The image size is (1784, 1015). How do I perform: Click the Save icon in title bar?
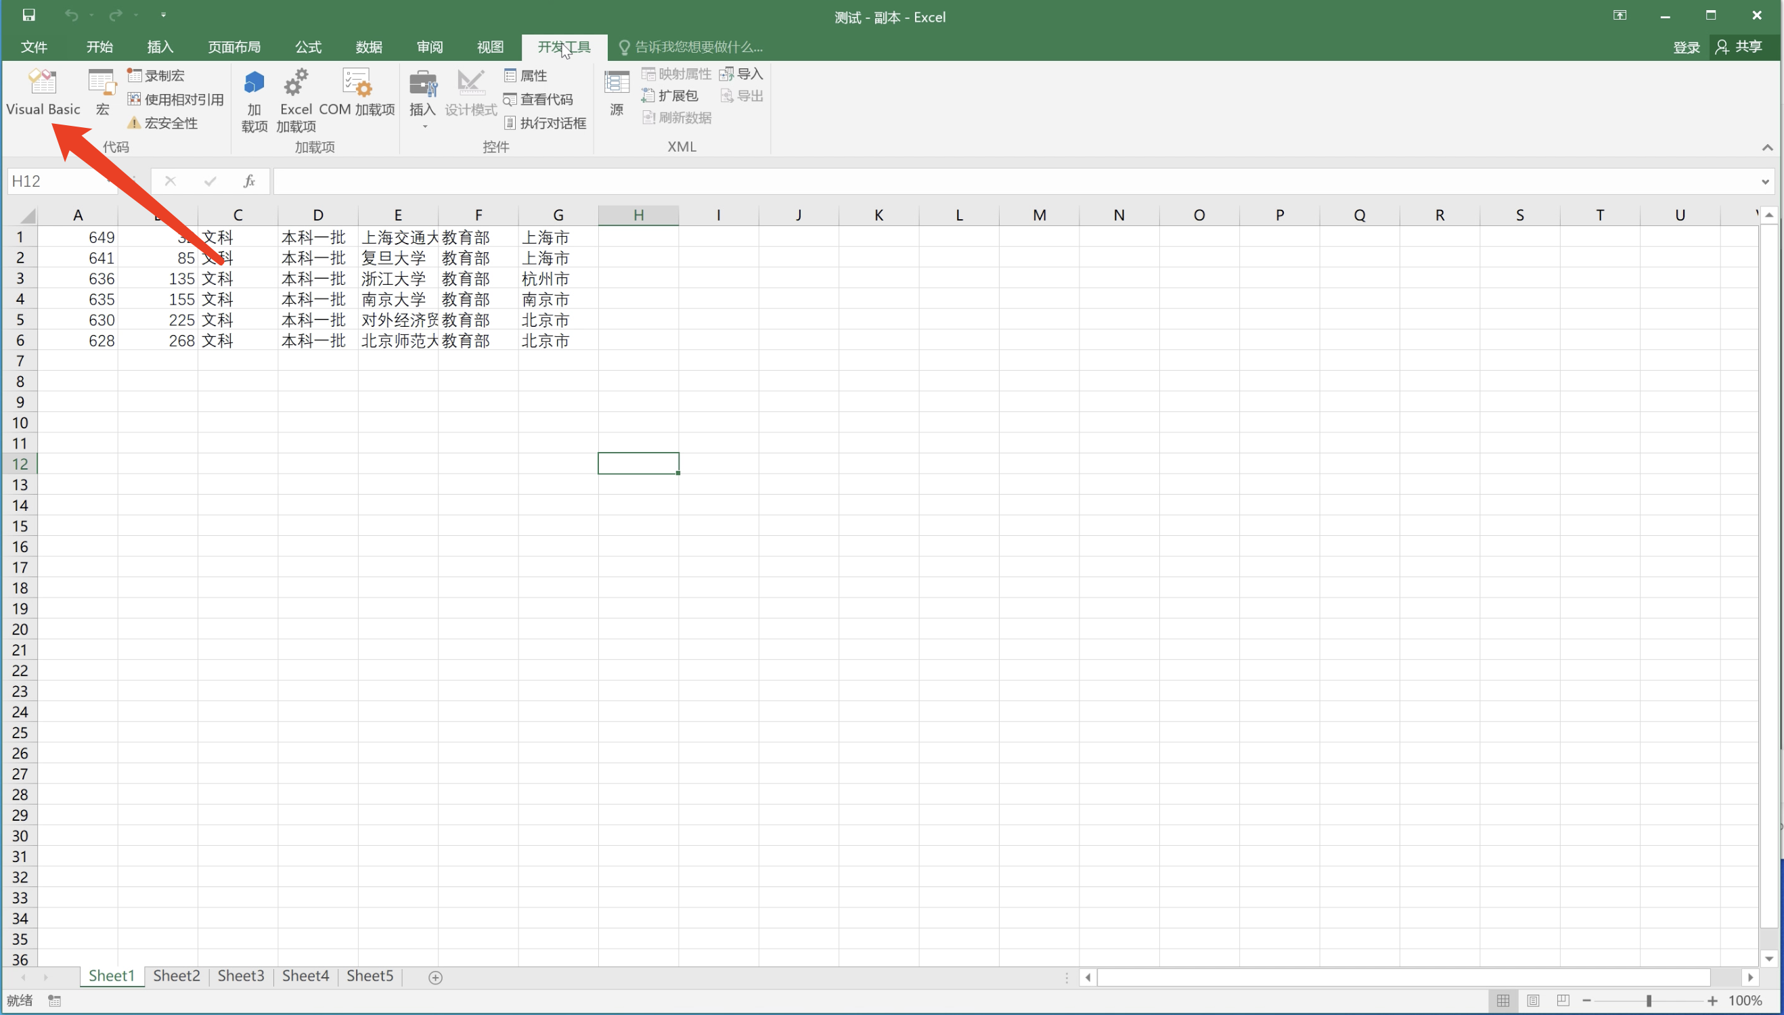(x=28, y=15)
